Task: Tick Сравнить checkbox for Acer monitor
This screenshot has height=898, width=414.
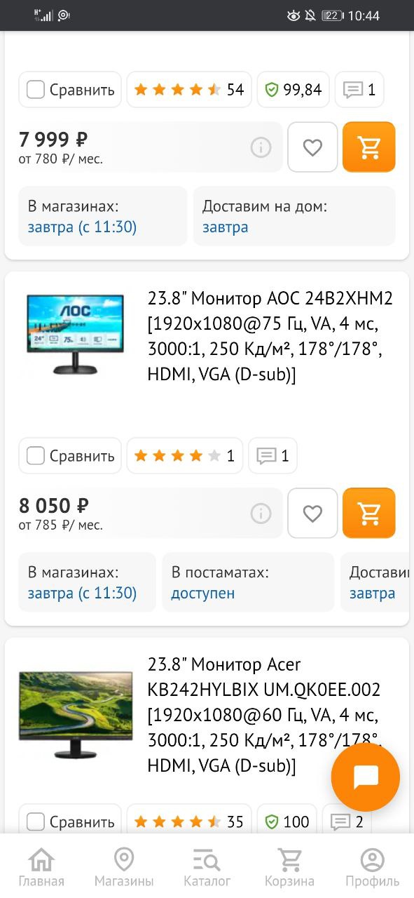Action: point(36,822)
